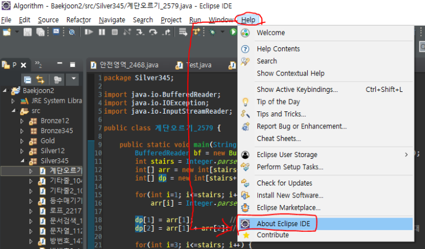Screen dimensions: 425x249
Task: Open the Source menu
Action: pyautogui.click(x=48, y=20)
